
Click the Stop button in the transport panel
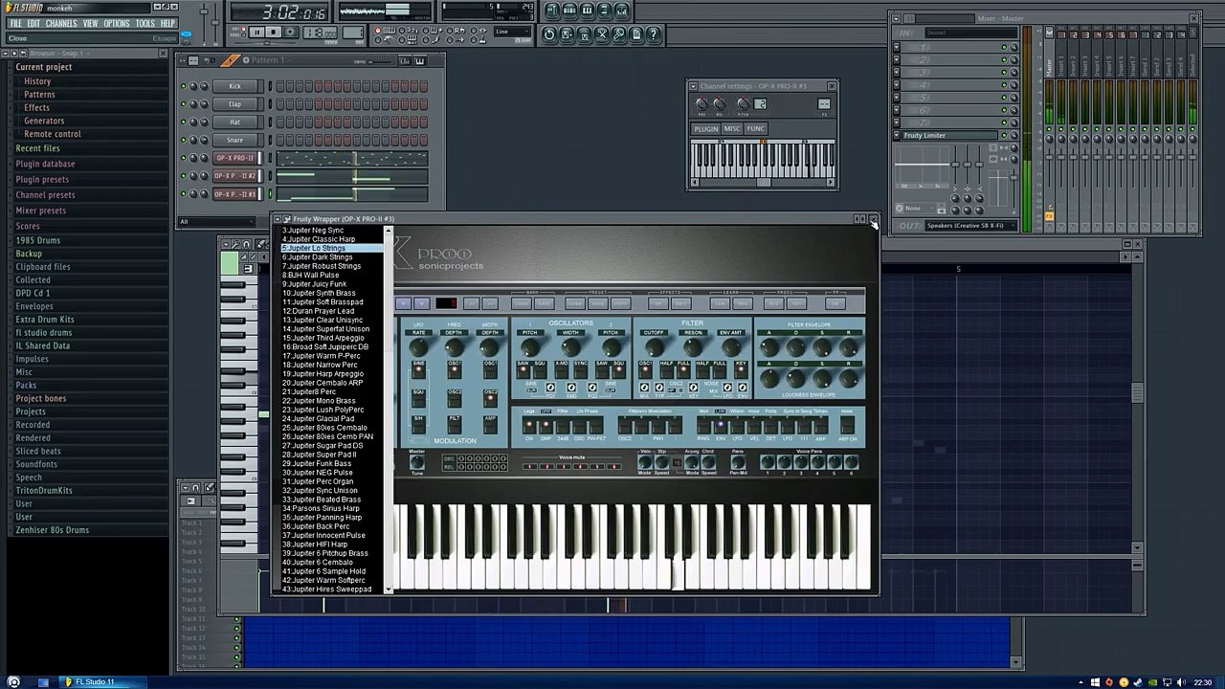pyautogui.click(x=273, y=32)
